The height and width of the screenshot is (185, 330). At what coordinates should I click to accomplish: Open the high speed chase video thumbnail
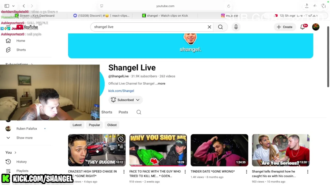[97, 150]
